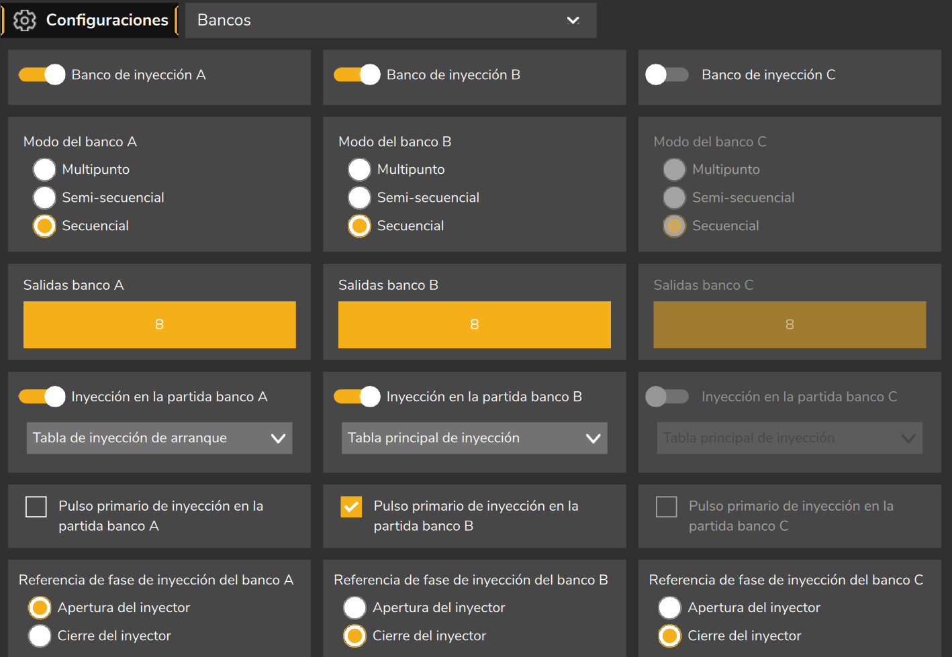The width and height of the screenshot is (952, 657).
Task: Check Pulso primario de inyección banco A
Action: coord(36,507)
